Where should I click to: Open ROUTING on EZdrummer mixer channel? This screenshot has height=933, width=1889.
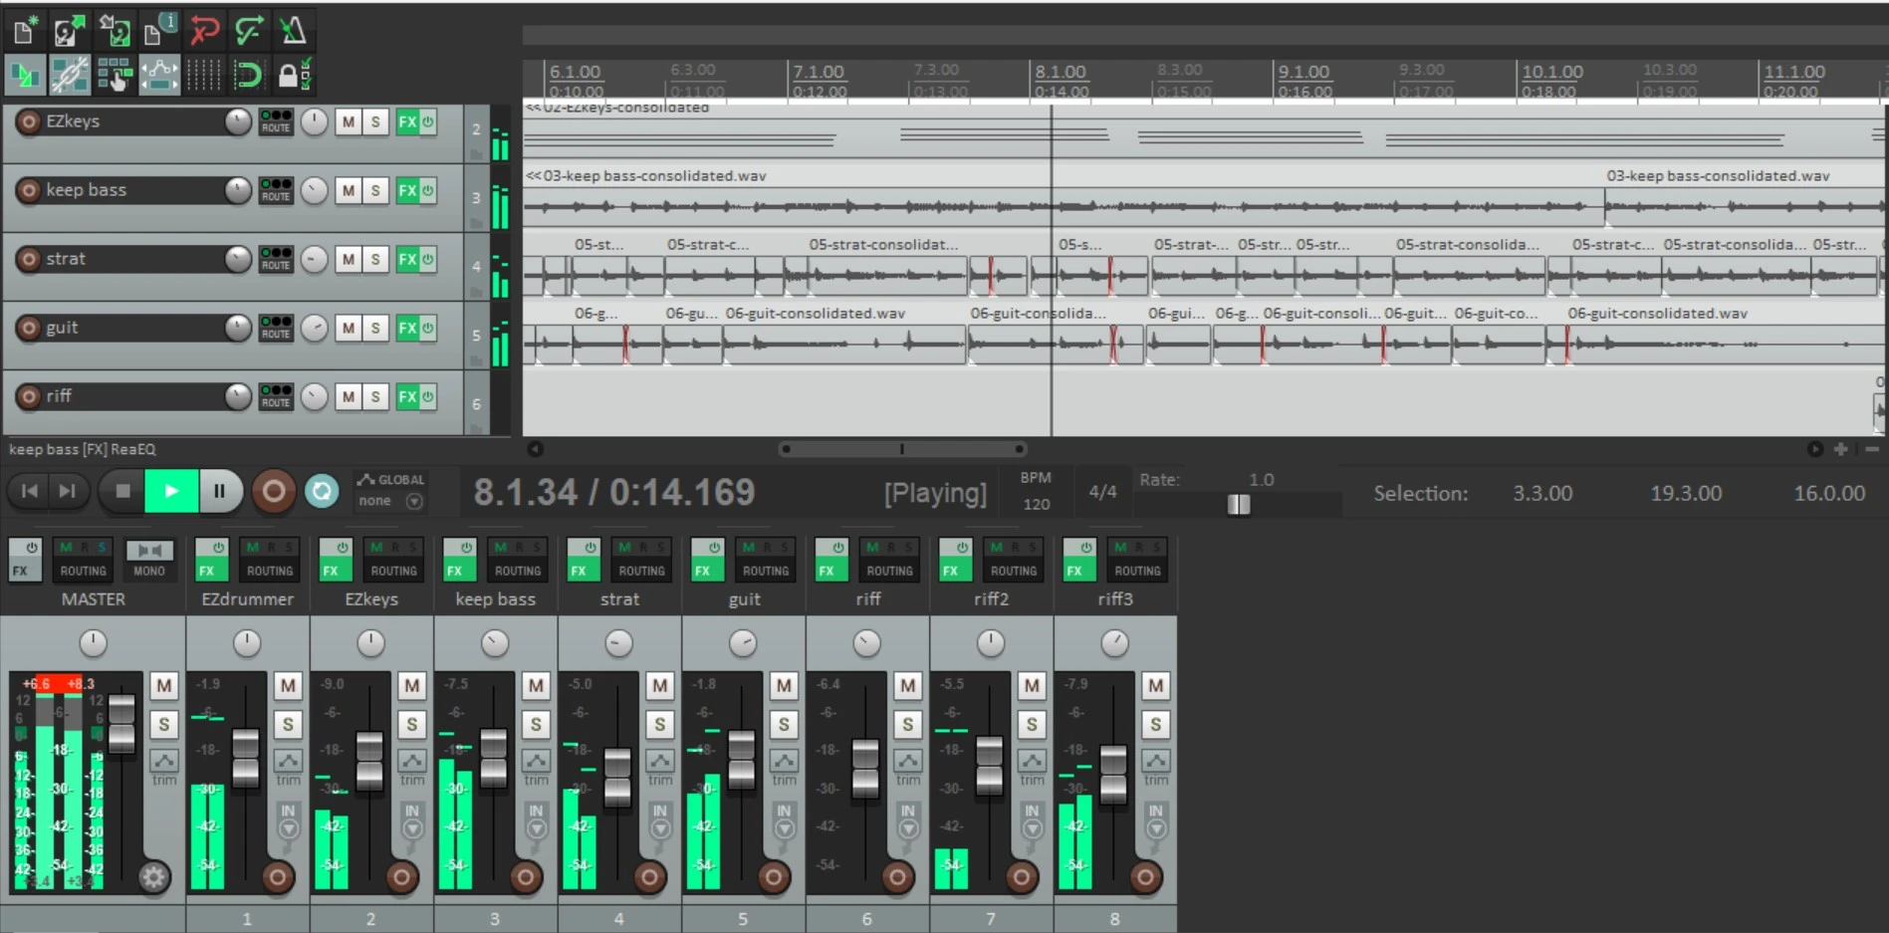point(270,571)
